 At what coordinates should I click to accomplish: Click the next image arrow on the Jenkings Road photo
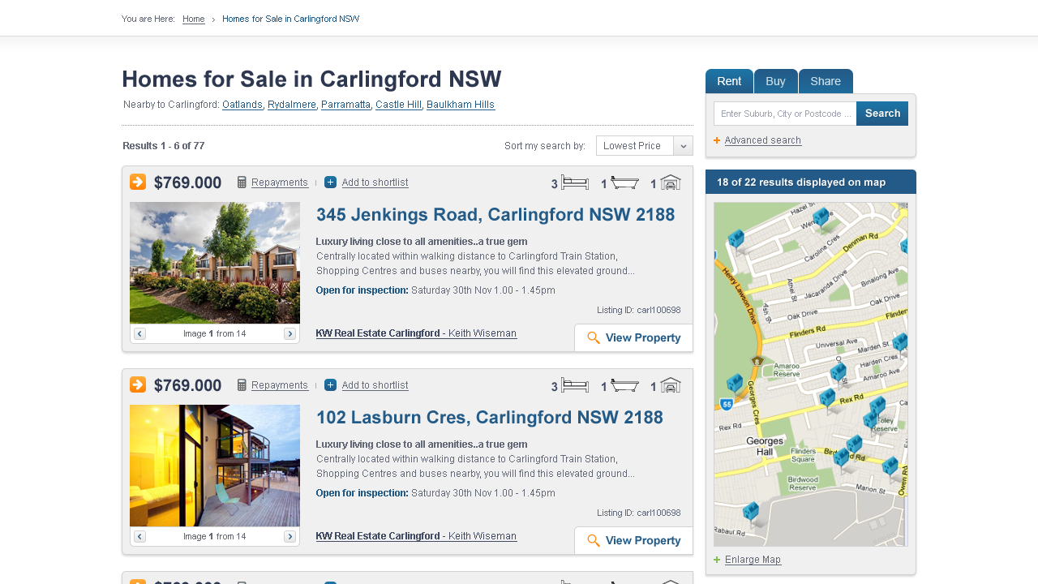click(x=290, y=333)
